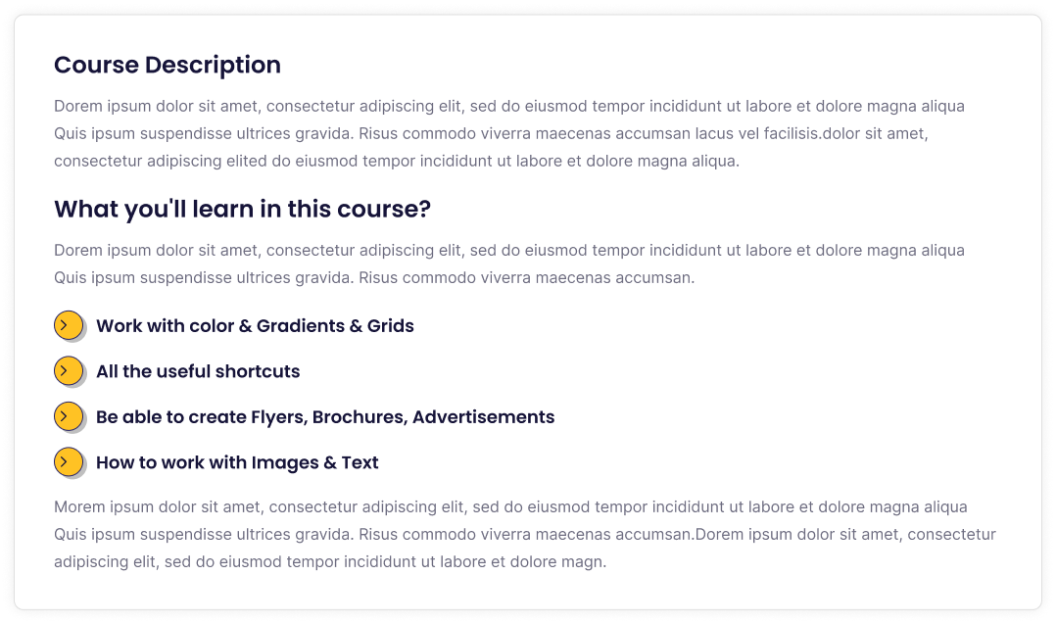The image size is (1056, 624).
Task: Choose "How to work with Images & Text"
Action: pyautogui.click(x=237, y=462)
